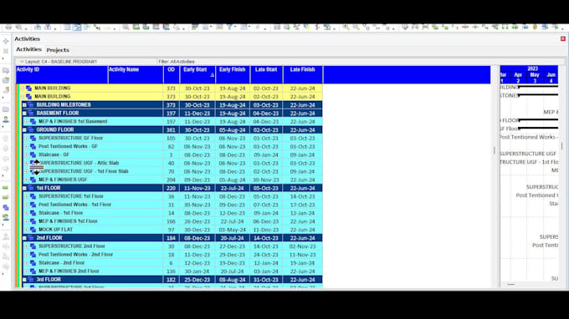Click the green bar icon in left sidebar

(x=6, y=188)
